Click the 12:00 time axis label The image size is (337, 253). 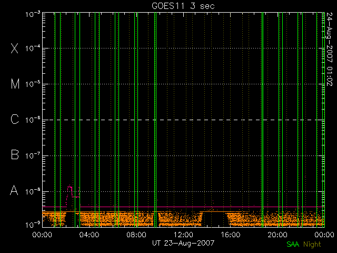pyautogui.click(x=183, y=235)
